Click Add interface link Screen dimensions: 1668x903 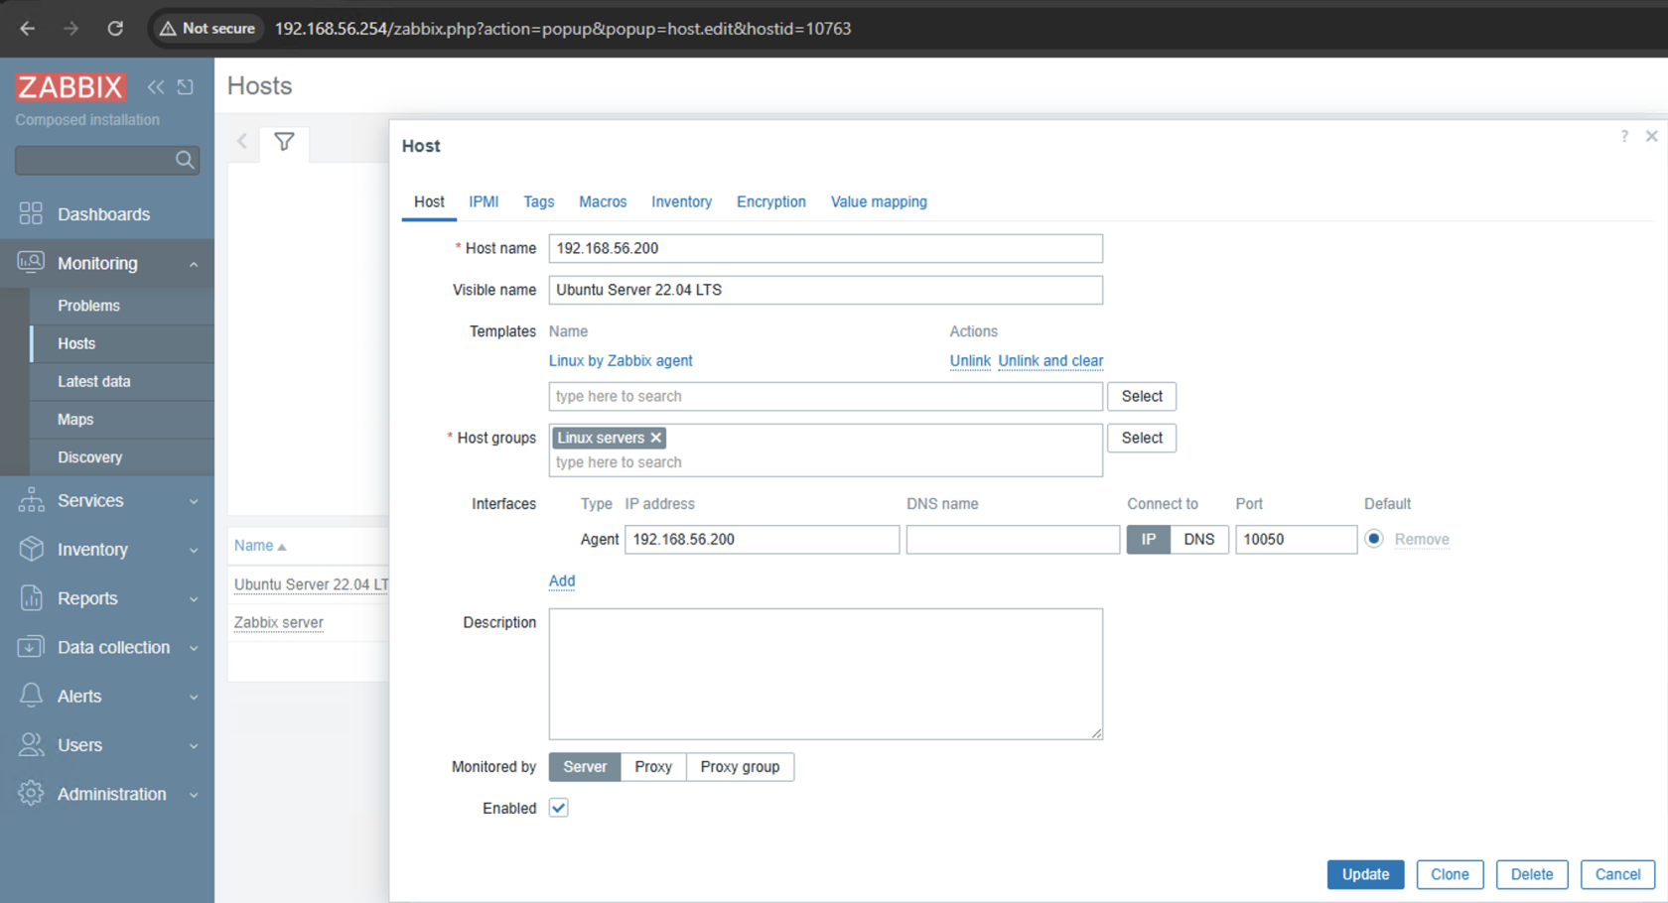point(562,580)
